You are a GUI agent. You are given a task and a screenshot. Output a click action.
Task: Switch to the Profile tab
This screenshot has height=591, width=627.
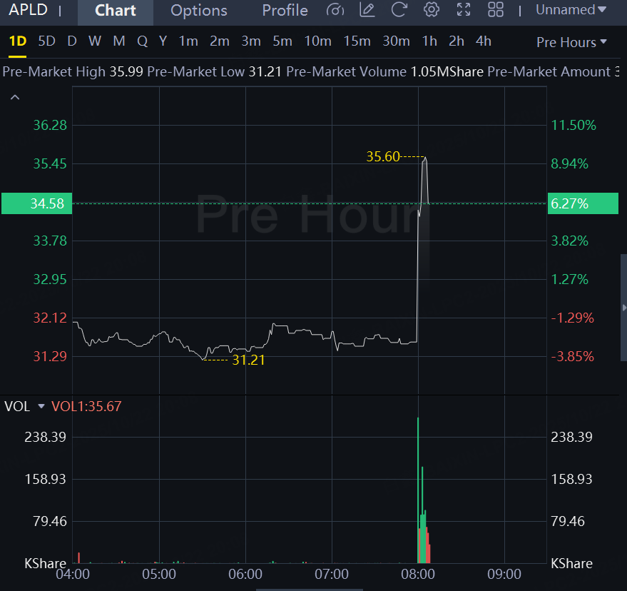[x=285, y=11]
